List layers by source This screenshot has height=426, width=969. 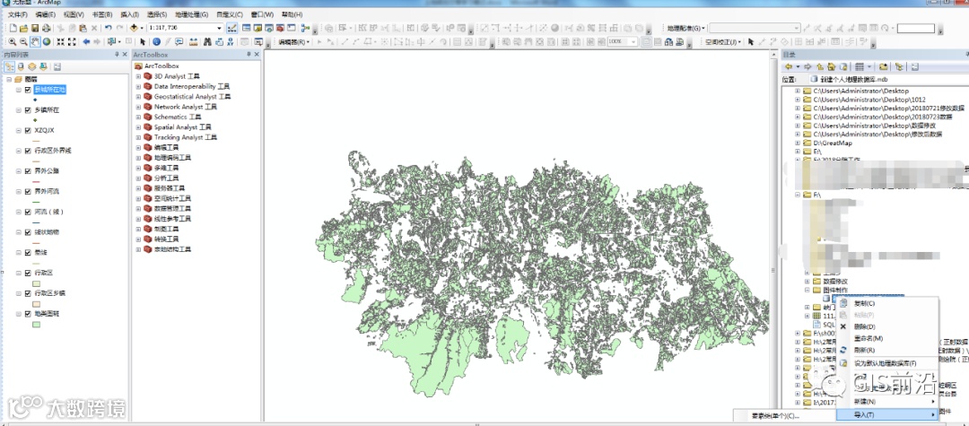click(21, 66)
